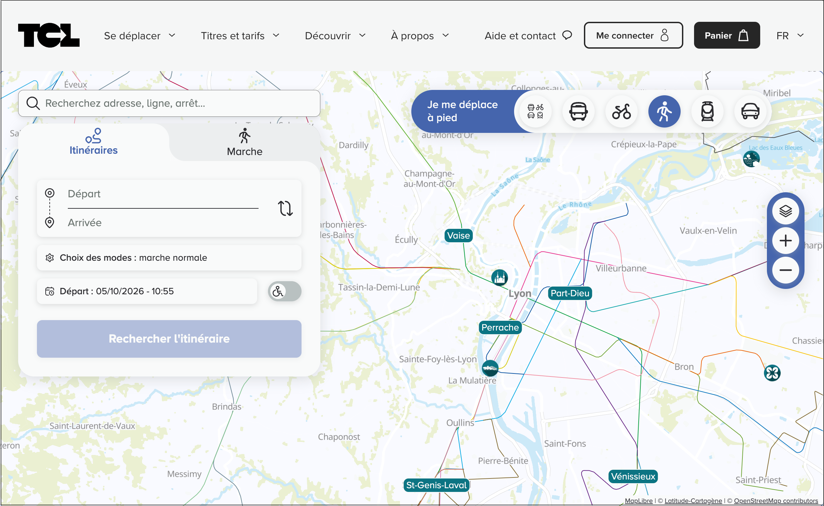Image resolution: width=824 pixels, height=506 pixels.
Task: Select the all transport modes icon
Action: coord(536,111)
